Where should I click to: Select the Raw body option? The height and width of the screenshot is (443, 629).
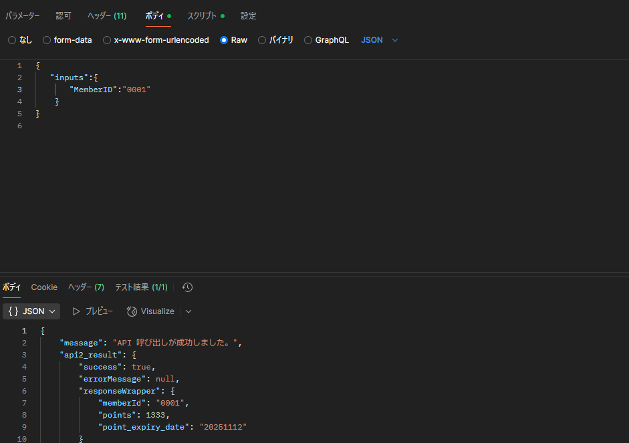[x=224, y=40]
